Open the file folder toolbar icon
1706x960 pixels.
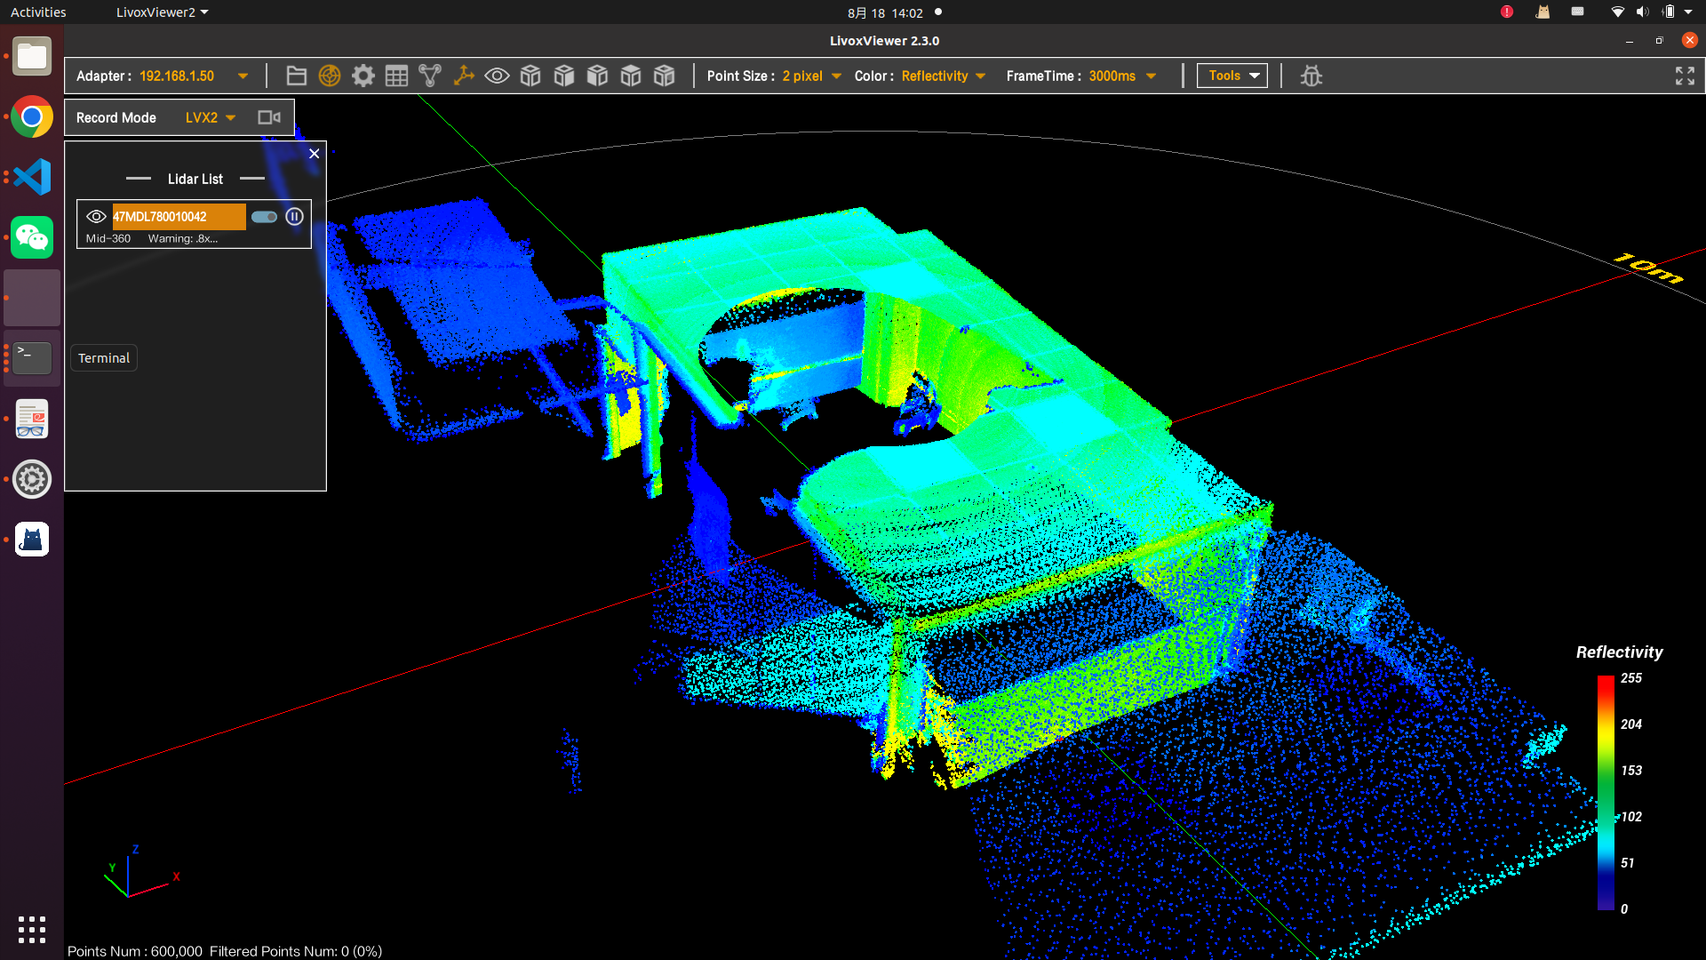pos(296,76)
